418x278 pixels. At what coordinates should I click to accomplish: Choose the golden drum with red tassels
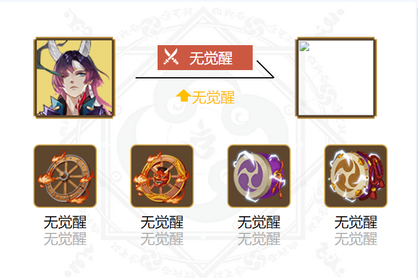pos(356,176)
